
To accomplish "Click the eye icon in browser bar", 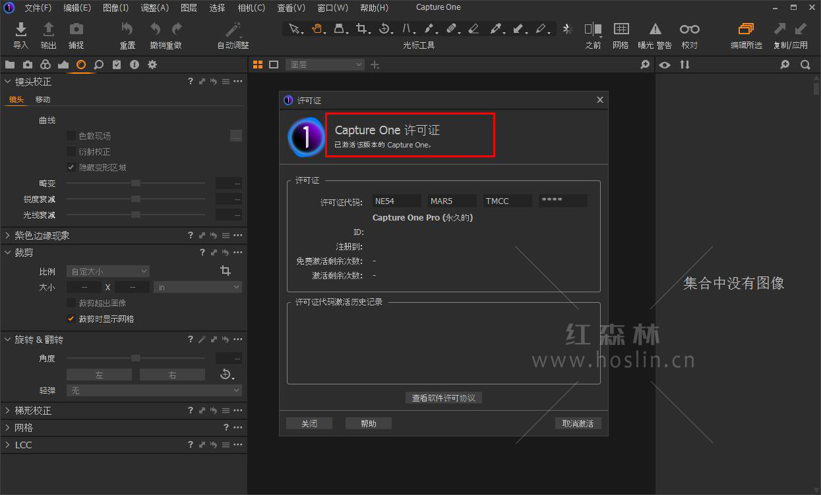I will pos(665,65).
